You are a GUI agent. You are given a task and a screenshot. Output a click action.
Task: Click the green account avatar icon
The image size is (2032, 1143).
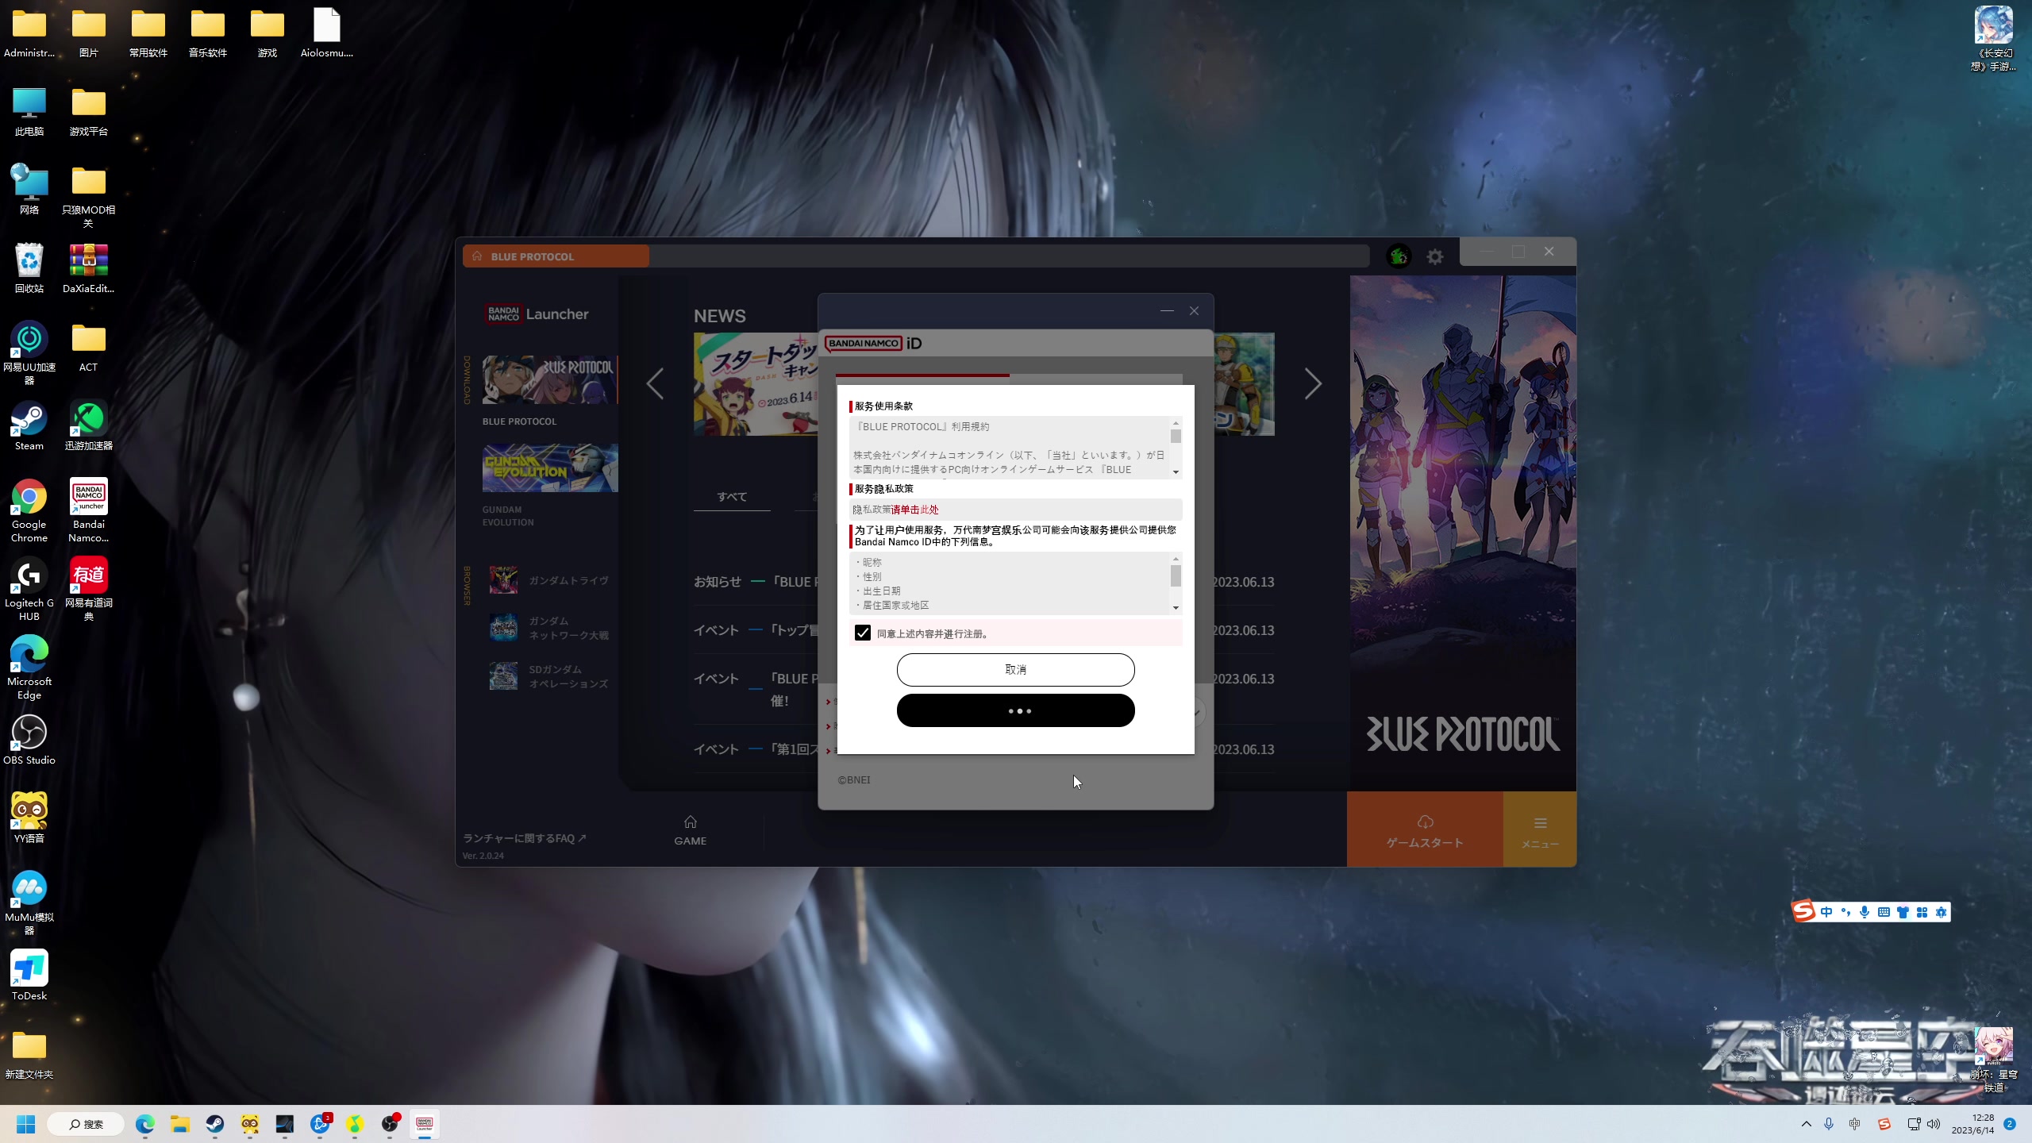point(1399,256)
